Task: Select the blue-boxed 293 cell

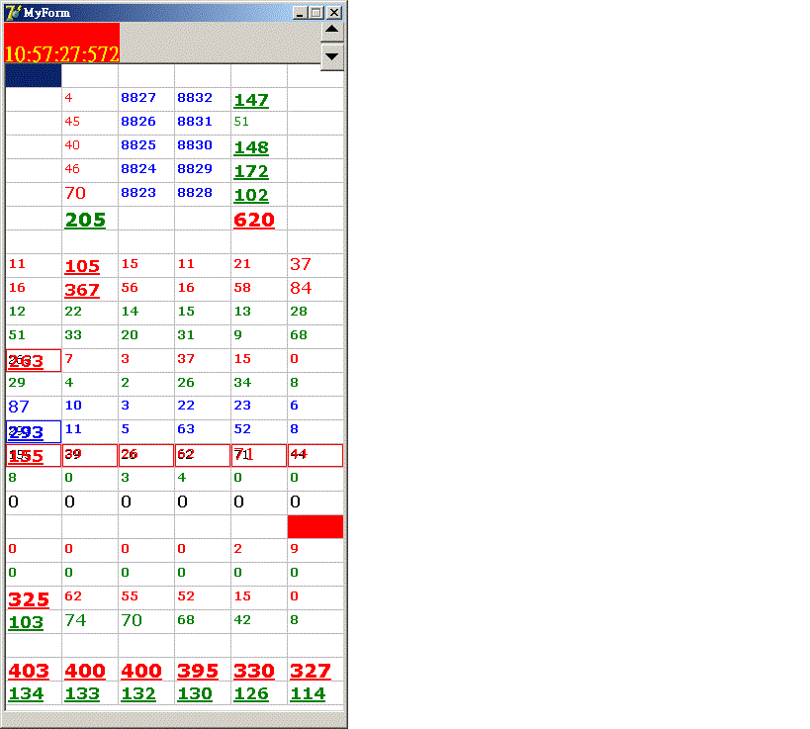Action: coord(34,432)
